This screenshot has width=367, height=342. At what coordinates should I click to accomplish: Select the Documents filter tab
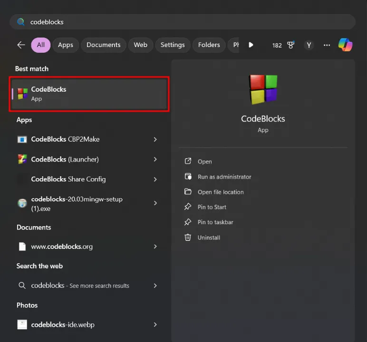[103, 45]
